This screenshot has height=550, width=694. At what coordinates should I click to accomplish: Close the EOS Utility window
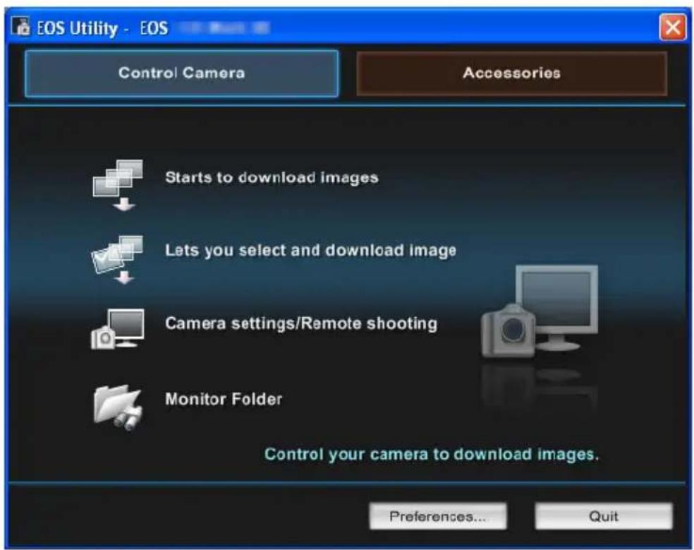point(673,28)
